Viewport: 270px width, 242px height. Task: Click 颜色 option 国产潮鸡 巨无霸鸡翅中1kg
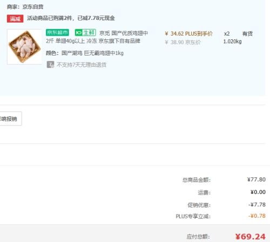92,53
